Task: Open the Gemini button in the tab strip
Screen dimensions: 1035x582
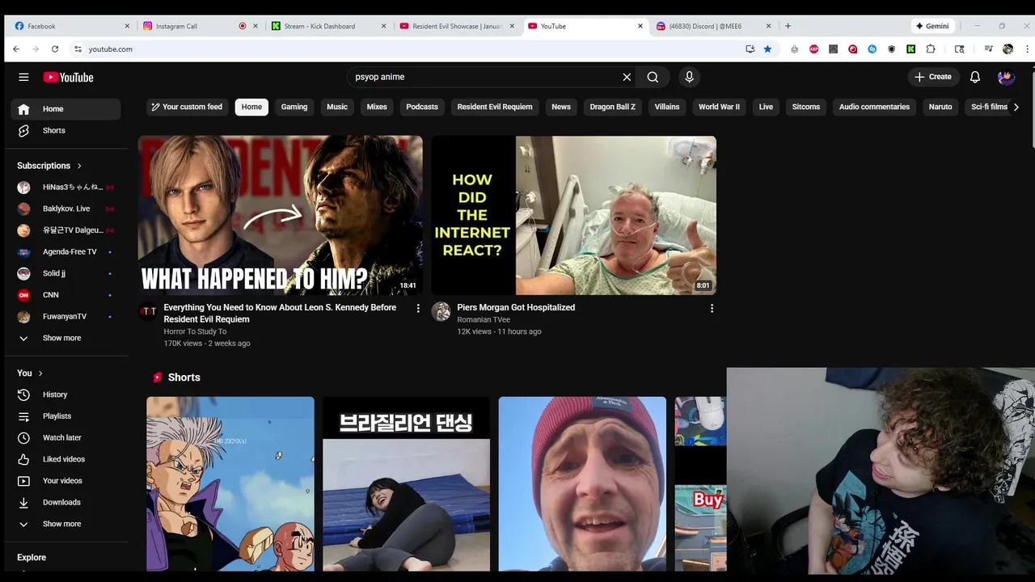Action: [932, 26]
